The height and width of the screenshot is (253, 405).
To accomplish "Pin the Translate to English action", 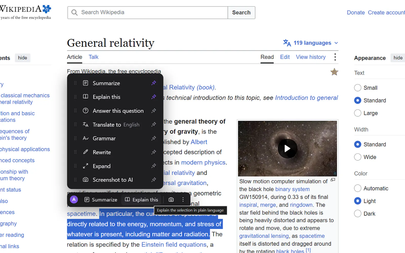I will [x=154, y=124].
